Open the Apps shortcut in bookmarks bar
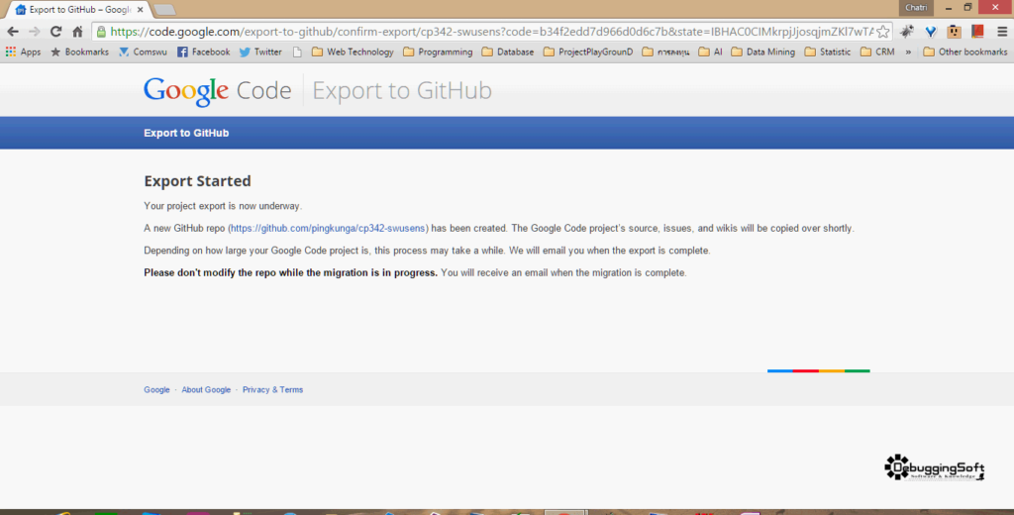This screenshot has height=515, width=1014. coord(24,51)
